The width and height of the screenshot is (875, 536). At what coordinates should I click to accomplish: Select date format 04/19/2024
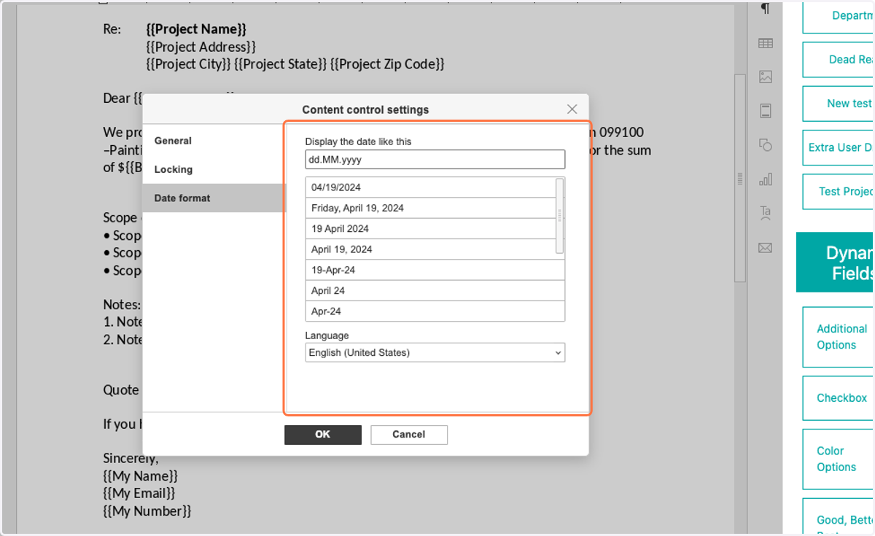[430, 187]
